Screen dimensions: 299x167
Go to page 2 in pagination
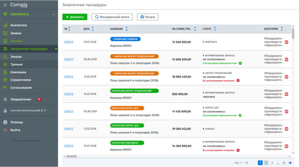click(266, 163)
